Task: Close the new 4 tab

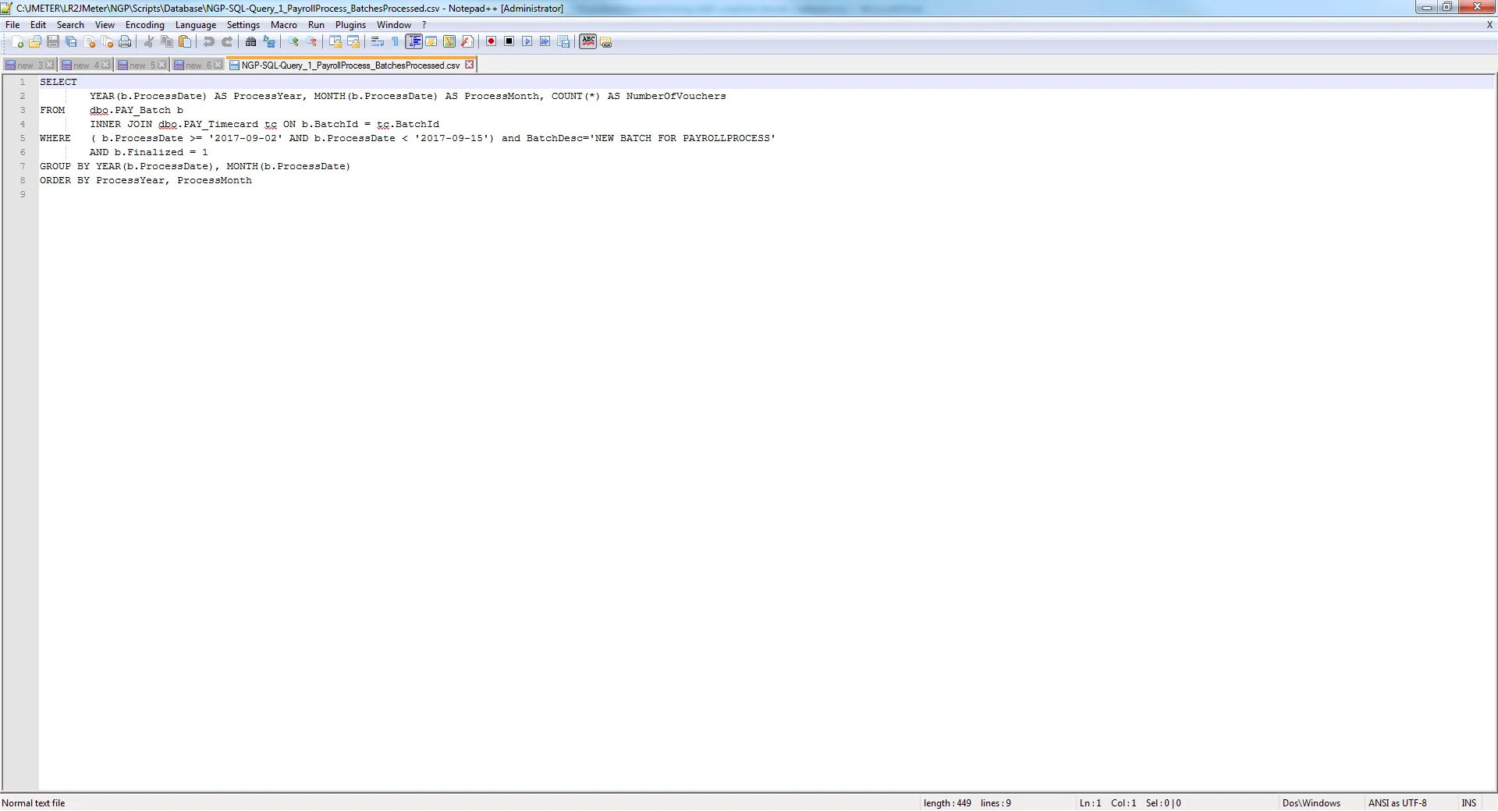Action: click(x=106, y=65)
